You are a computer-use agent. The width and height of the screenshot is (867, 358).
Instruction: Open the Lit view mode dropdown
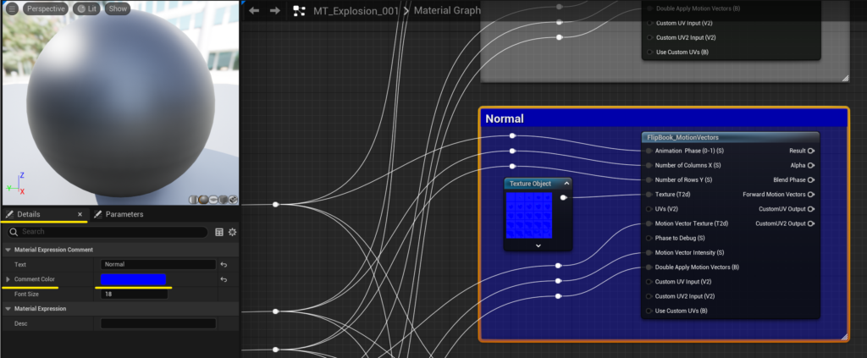pyautogui.click(x=87, y=8)
